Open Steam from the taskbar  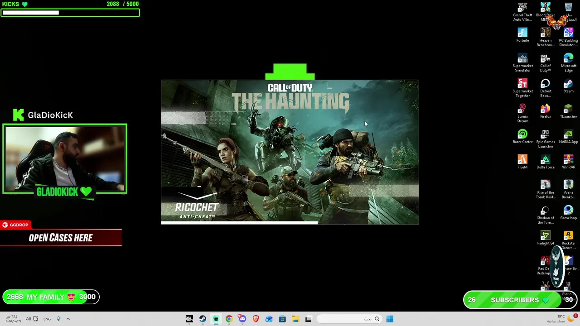pos(203,319)
